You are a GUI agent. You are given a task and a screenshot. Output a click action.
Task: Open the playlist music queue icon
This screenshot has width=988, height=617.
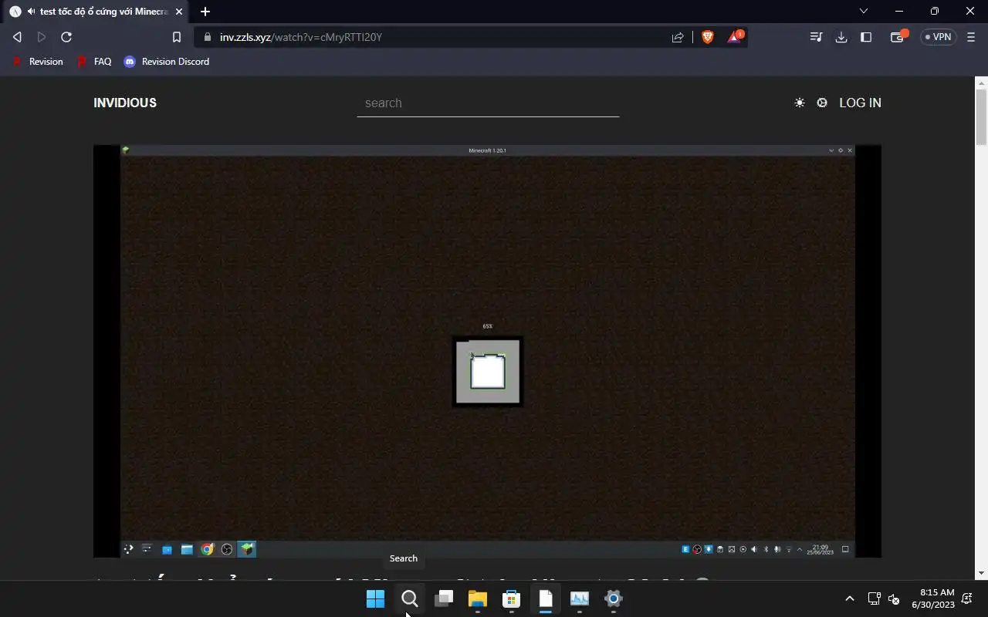coord(816,37)
